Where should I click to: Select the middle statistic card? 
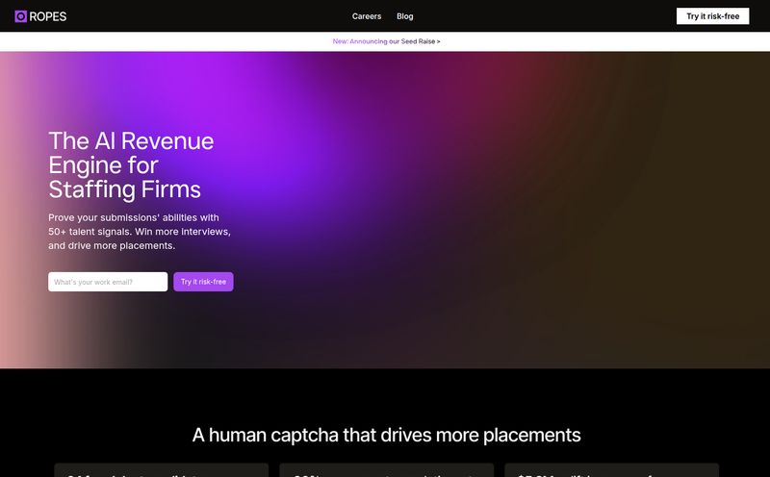[386, 470]
